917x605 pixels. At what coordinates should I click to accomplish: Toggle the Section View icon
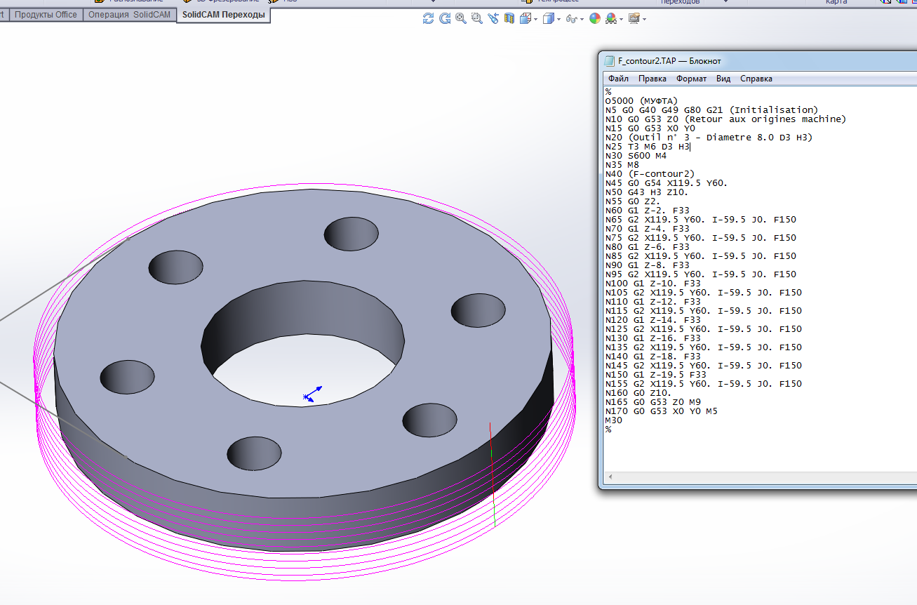click(x=509, y=19)
